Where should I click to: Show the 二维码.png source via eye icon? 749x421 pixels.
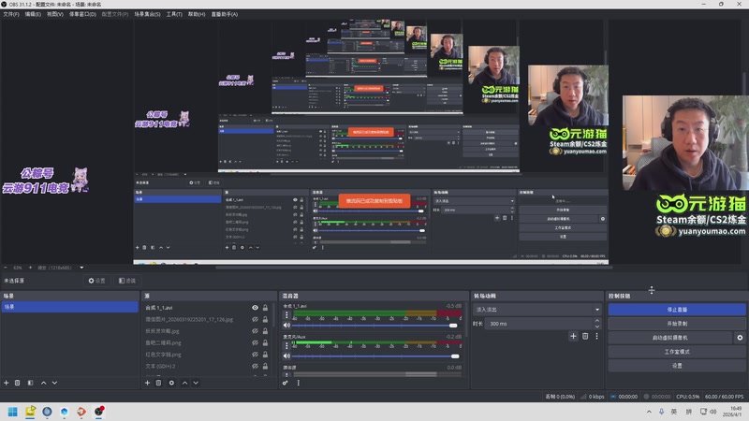(255, 342)
